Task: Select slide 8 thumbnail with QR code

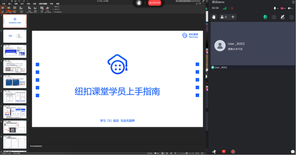Action: click(15, 127)
